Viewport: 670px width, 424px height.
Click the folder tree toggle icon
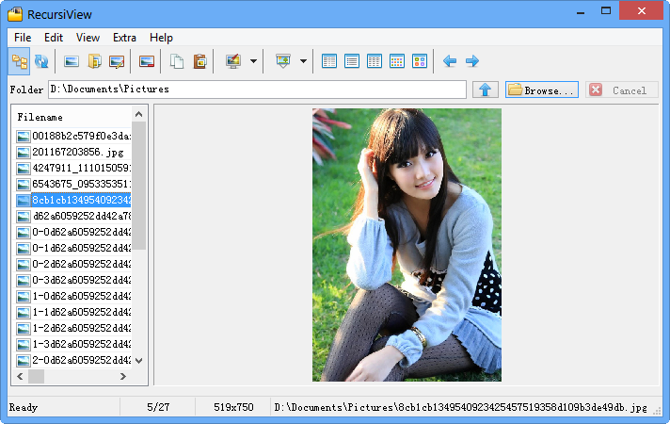[x=20, y=61]
